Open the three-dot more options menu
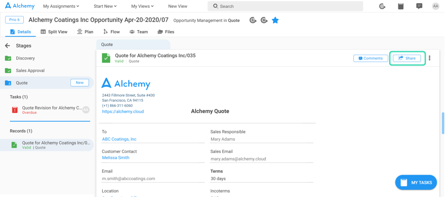The height and width of the screenshot is (197, 445). pos(429,58)
